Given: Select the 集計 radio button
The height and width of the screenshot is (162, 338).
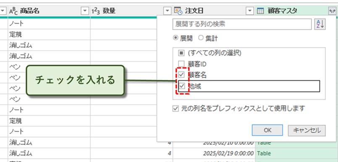Looking at the screenshot, I should [201, 38].
